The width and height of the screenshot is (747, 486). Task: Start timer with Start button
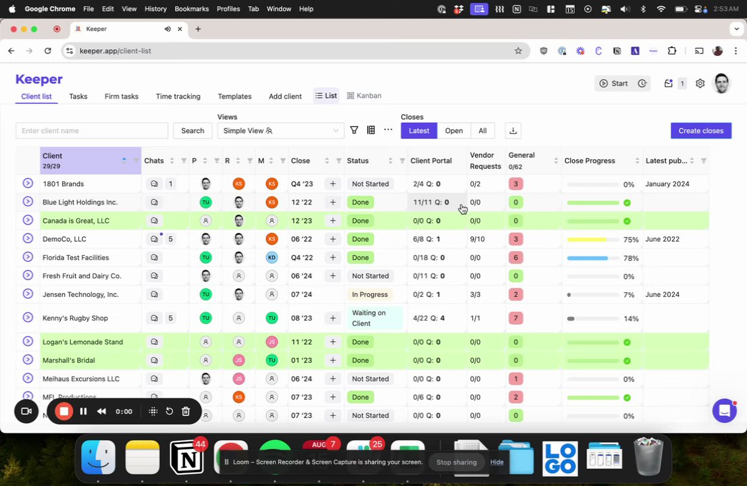click(613, 83)
